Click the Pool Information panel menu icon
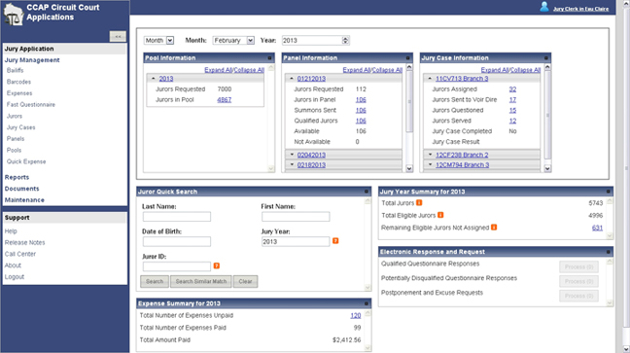This screenshot has width=630, height=353. pos(269,58)
